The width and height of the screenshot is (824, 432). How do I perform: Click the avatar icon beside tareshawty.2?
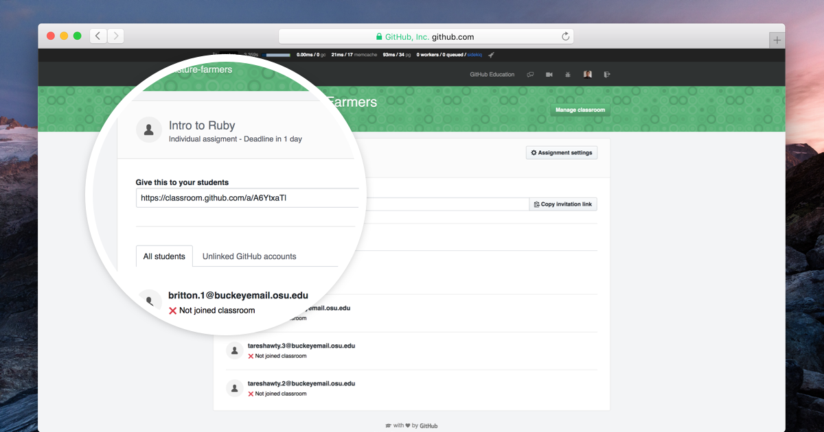(x=235, y=388)
